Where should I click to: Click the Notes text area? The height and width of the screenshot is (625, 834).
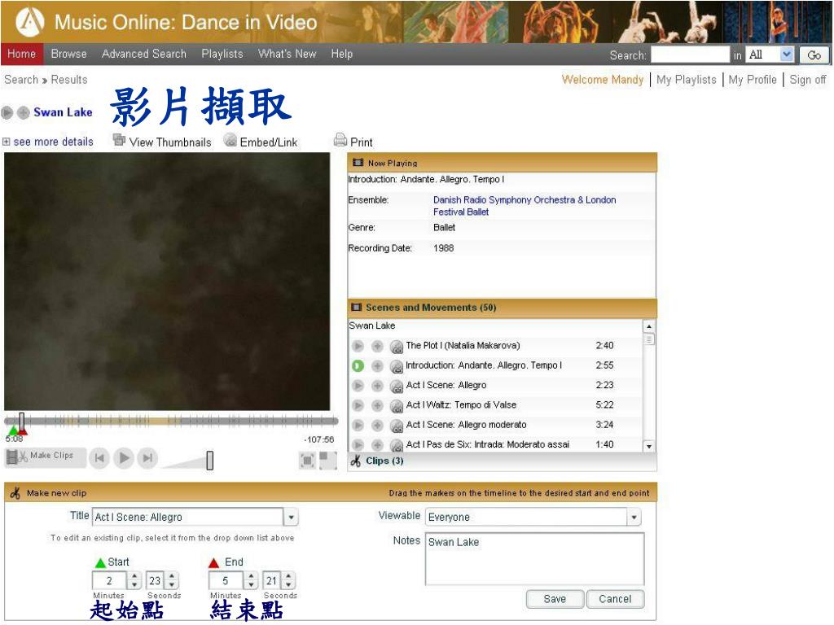(534, 558)
